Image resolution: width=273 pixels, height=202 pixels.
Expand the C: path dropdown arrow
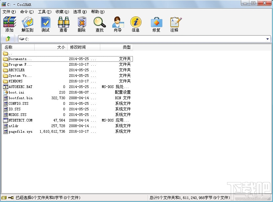click(267, 39)
